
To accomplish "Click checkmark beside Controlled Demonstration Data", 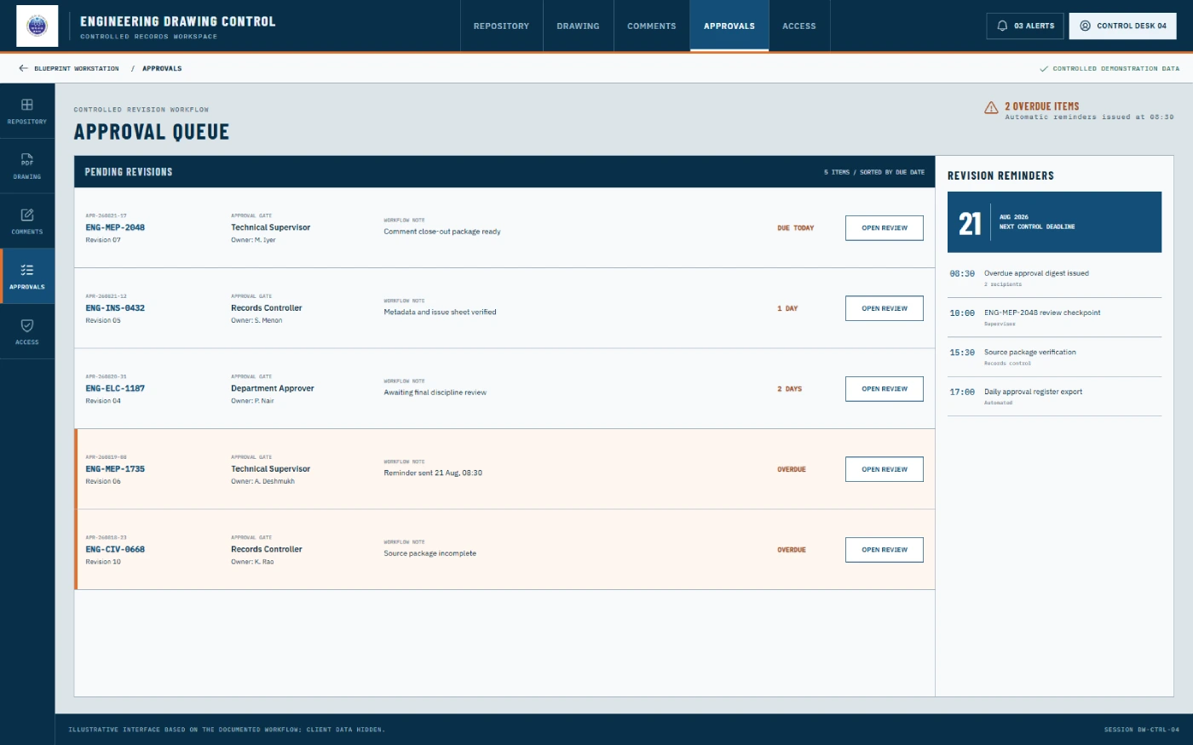I will pos(1044,69).
